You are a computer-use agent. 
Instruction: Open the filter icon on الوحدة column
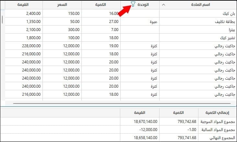click(x=133, y=4)
